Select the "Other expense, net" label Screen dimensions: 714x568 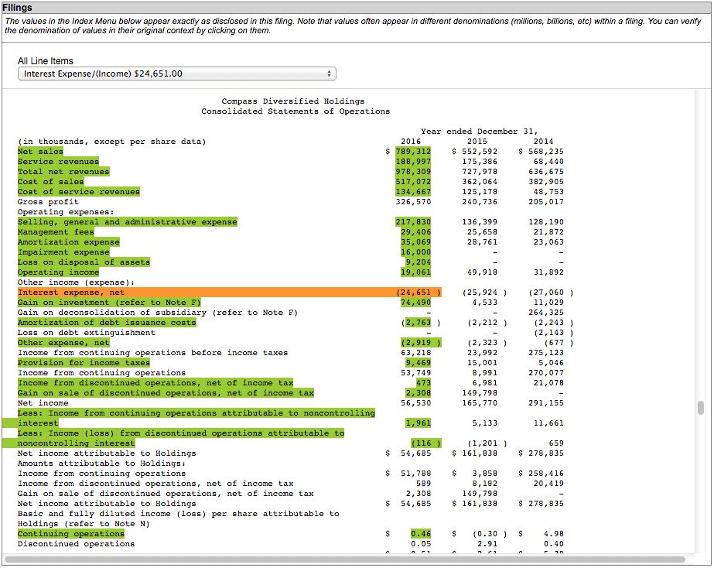click(63, 343)
